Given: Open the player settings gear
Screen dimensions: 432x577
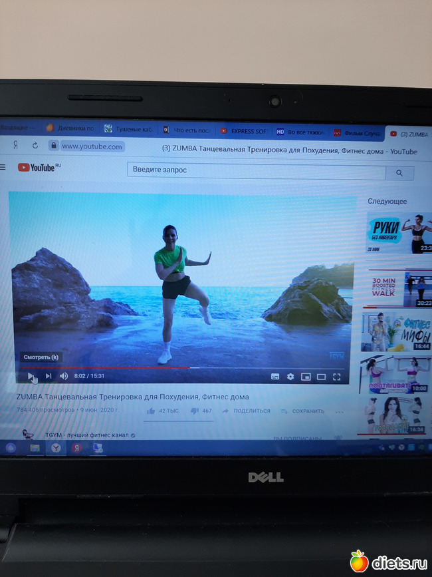Looking at the screenshot, I should point(290,377).
